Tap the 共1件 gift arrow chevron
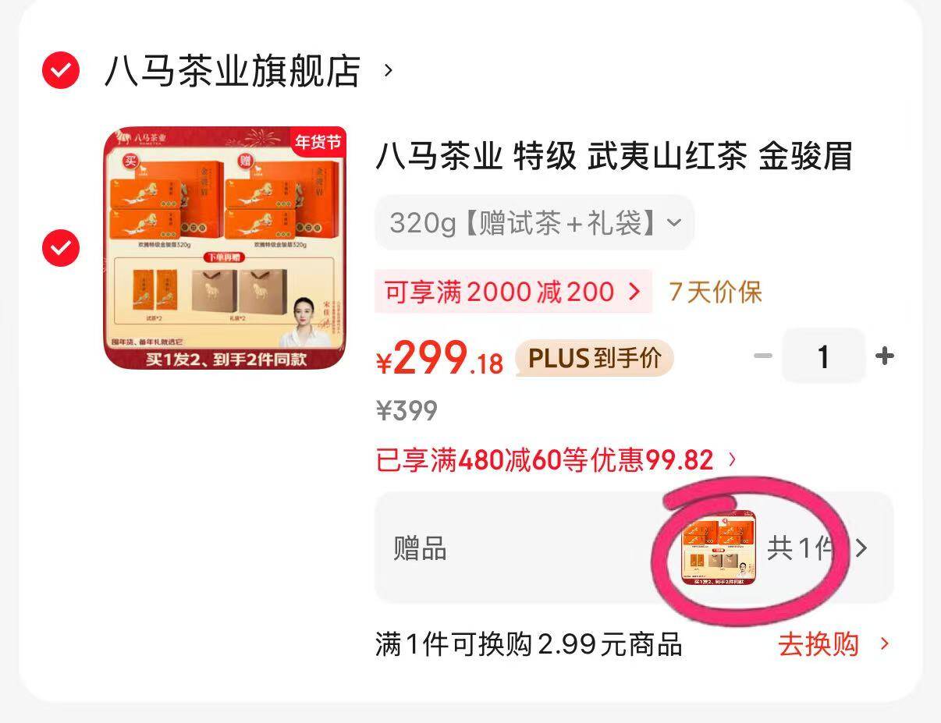 (x=861, y=548)
